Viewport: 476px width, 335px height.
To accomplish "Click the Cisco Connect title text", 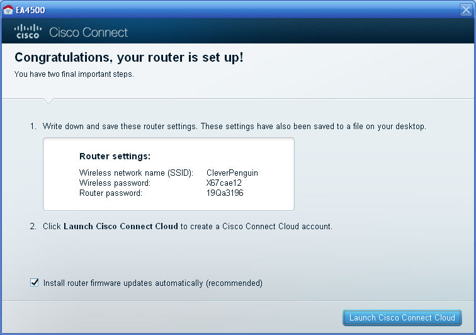I will pos(88,32).
